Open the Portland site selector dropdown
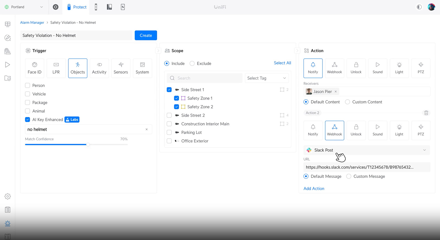This screenshot has height=240, width=440. 24,7
